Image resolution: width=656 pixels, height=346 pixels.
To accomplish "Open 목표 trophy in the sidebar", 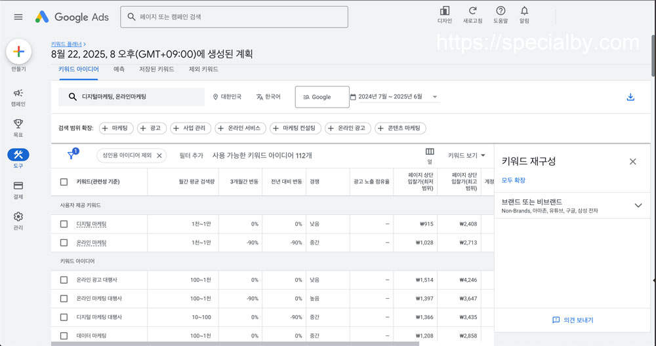I will [x=18, y=128].
